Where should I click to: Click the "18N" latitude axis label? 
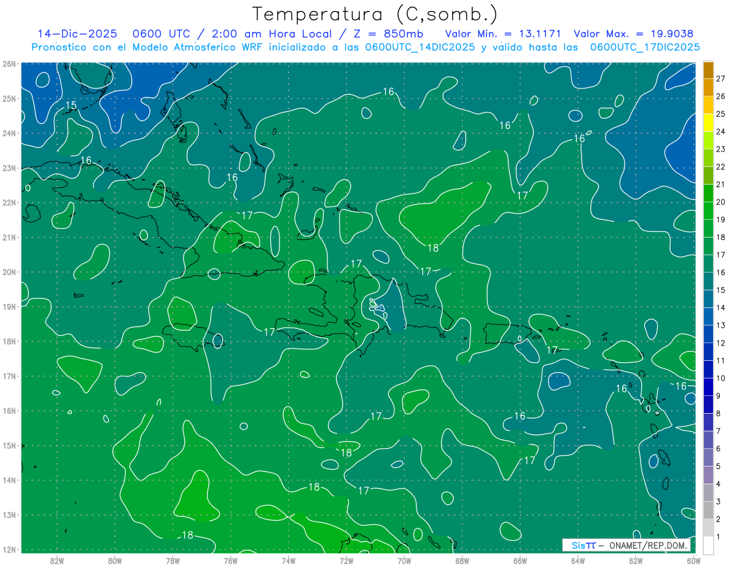9,341
